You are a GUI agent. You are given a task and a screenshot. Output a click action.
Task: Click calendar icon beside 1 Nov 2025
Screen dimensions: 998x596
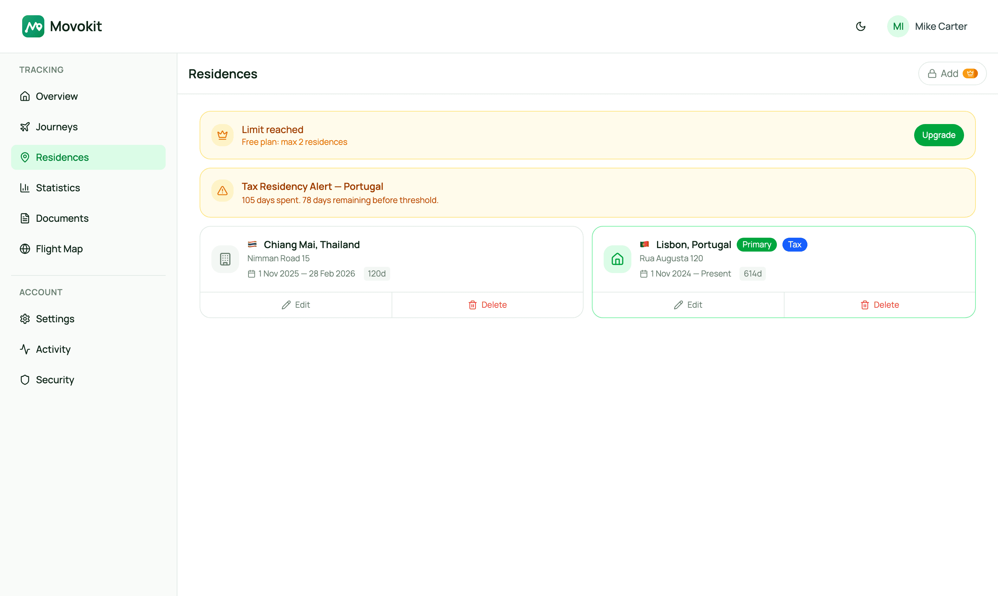pyautogui.click(x=252, y=274)
